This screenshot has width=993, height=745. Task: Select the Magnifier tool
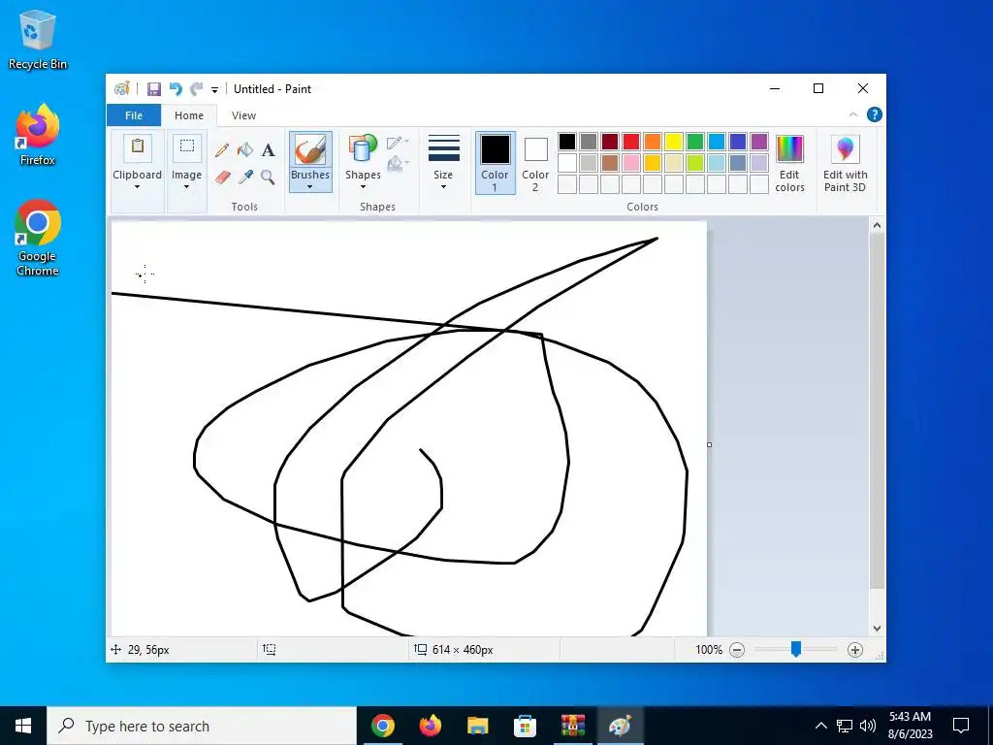tap(268, 177)
